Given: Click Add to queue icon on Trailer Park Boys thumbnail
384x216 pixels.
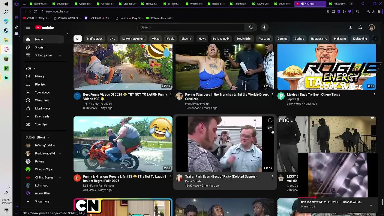Looking at the screenshot, I should coord(270,128).
